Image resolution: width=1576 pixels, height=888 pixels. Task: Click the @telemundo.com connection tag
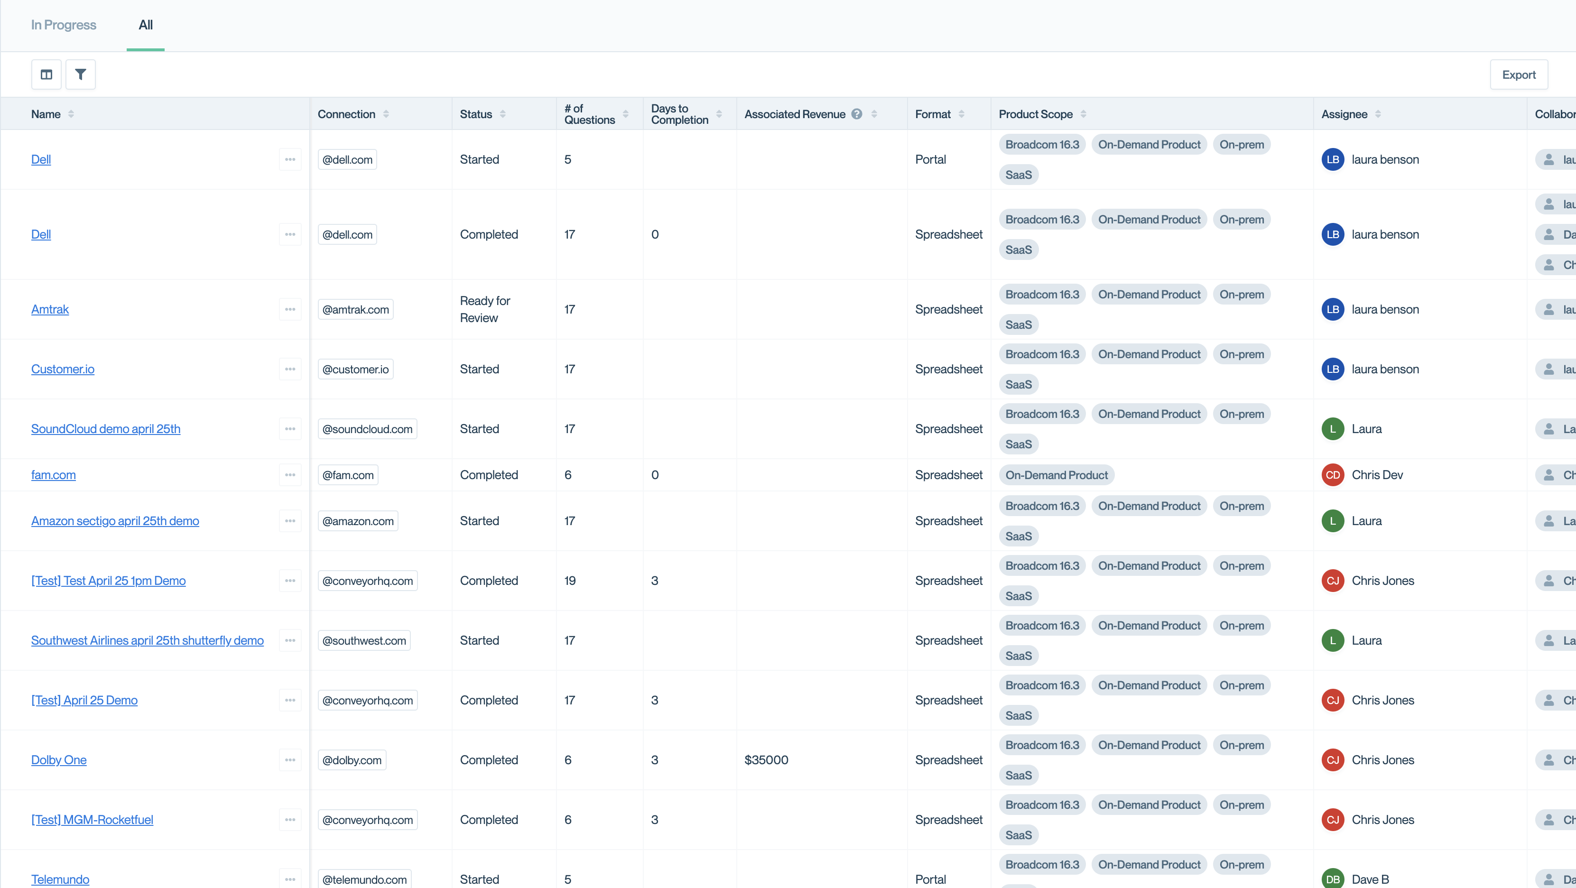(x=365, y=879)
